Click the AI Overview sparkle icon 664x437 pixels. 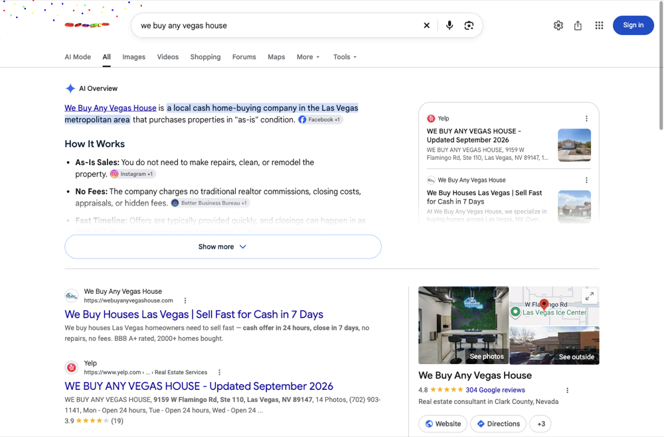[x=70, y=88]
